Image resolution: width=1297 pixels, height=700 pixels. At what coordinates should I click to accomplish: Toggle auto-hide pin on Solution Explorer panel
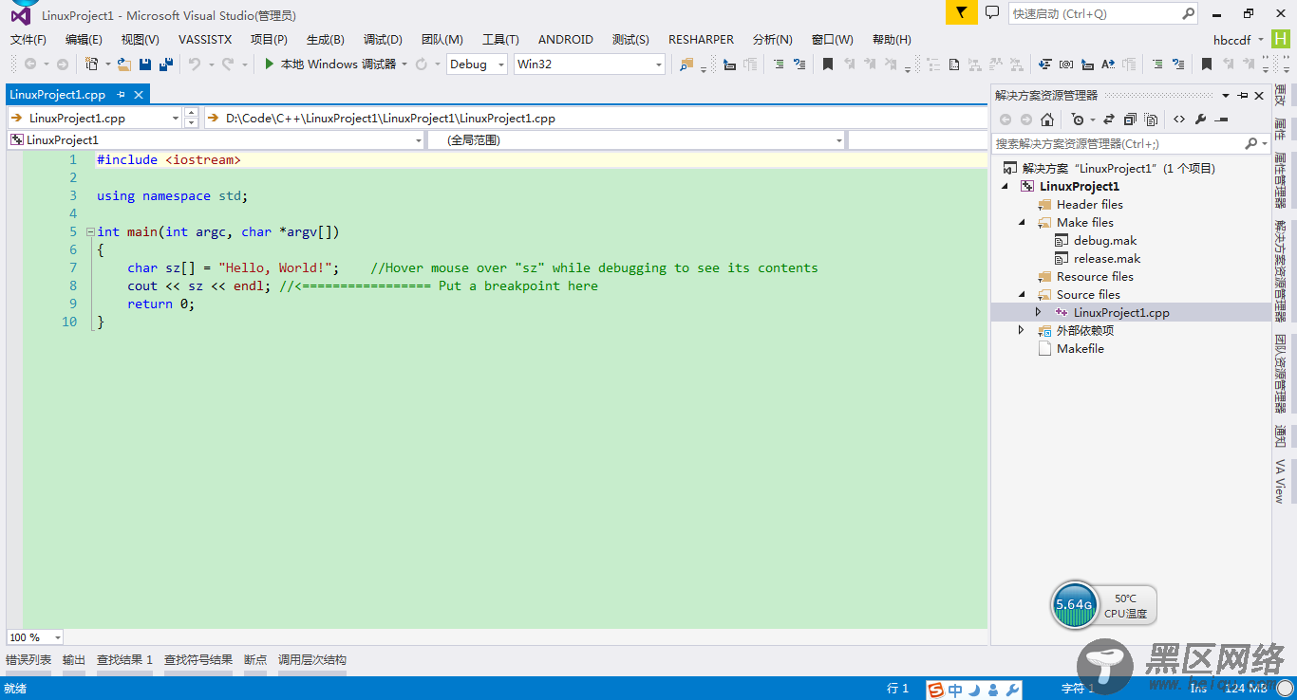1243,96
